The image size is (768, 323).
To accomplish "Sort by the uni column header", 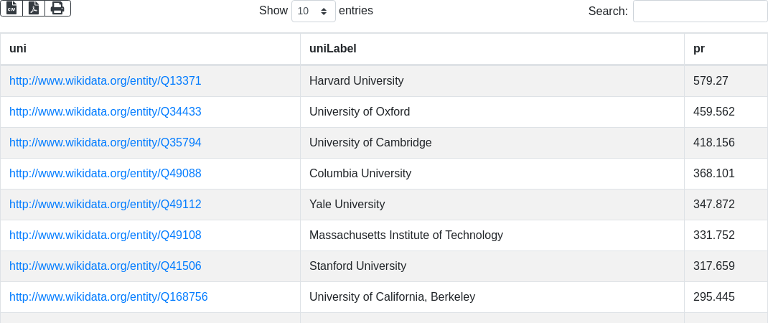I will tap(18, 49).
